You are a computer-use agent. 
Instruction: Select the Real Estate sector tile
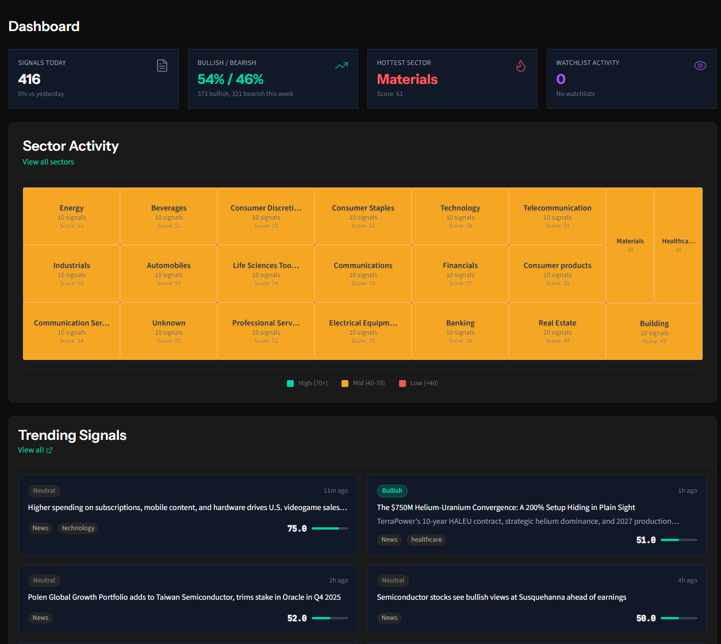click(557, 331)
